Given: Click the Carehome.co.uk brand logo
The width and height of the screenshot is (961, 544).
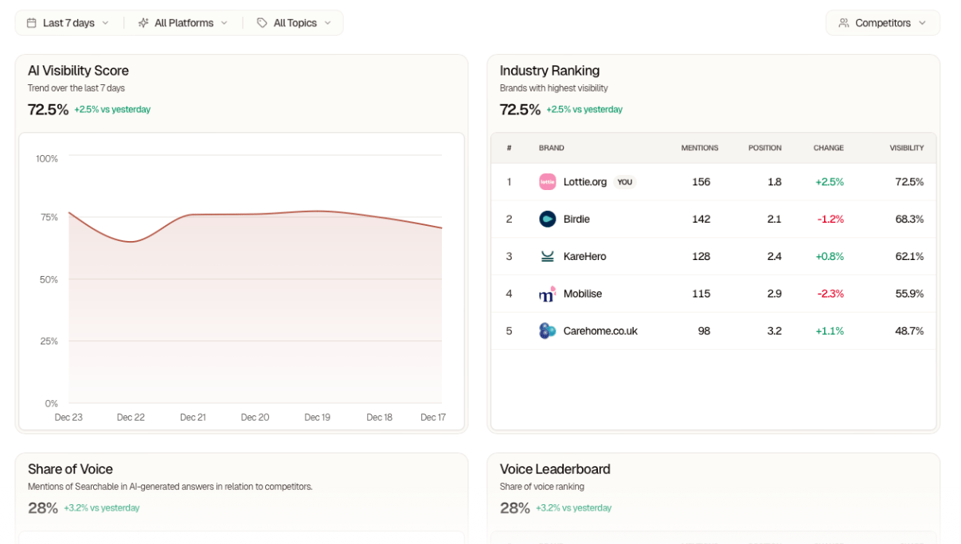Looking at the screenshot, I should pos(547,331).
